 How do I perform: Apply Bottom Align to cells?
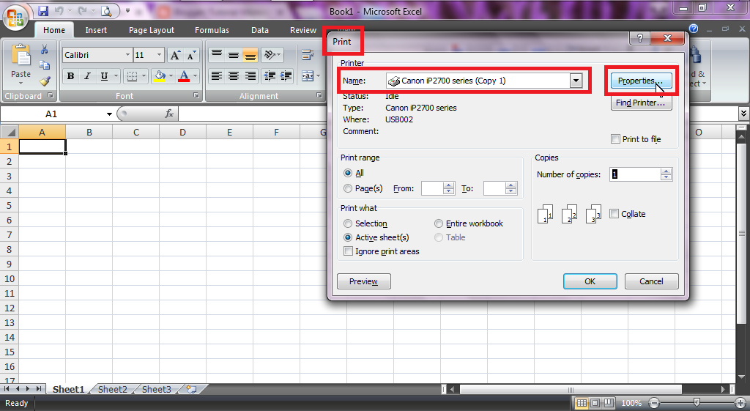[x=250, y=54]
